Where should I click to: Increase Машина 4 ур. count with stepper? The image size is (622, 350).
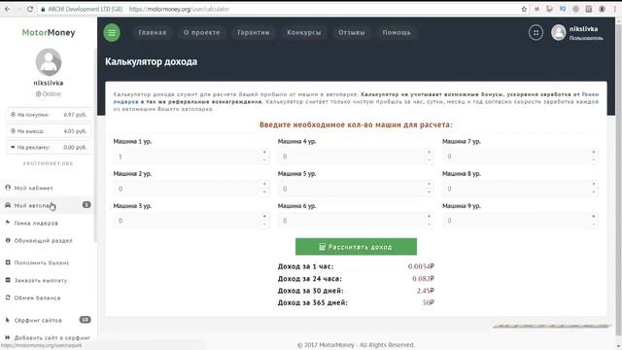429,153
